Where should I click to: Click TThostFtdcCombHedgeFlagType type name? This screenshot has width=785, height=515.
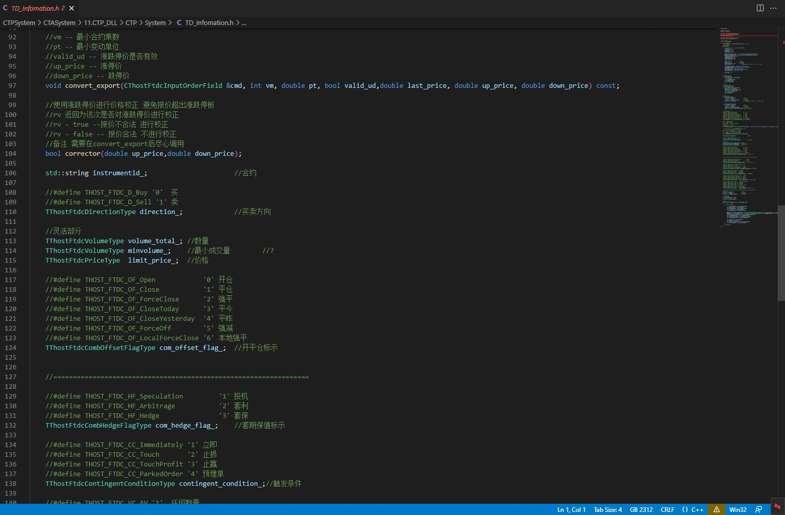[99, 425]
